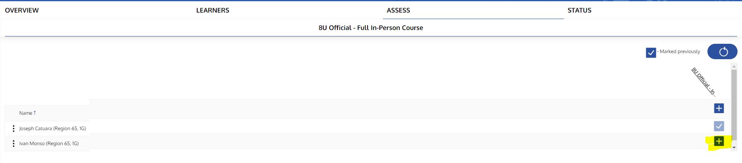Viewport: 742px width, 163px height.
Task: Click the refresh circular arrow button
Action: (x=722, y=51)
